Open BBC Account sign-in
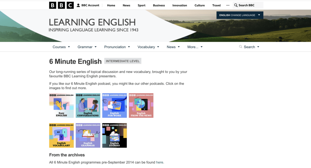 click(x=88, y=5)
